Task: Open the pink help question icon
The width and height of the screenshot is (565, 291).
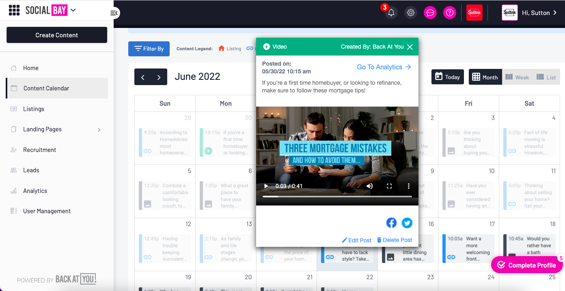Action: click(450, 13)
